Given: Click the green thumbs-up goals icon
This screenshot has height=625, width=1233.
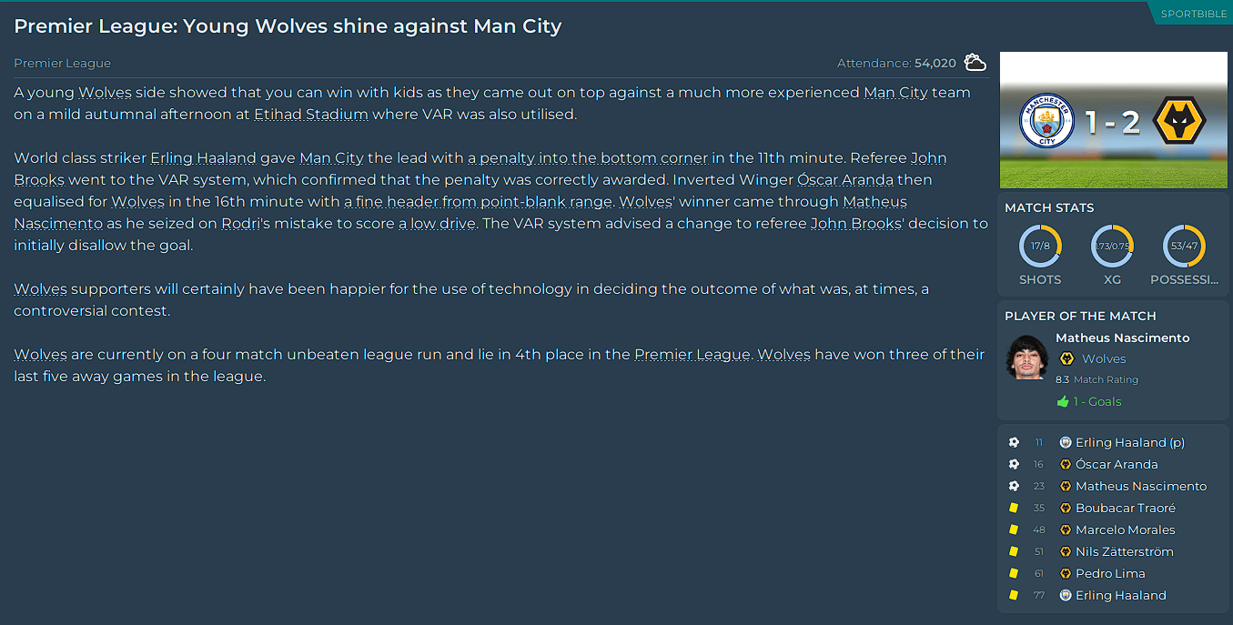Looking at the screenshot, I should click(1062, 402).
